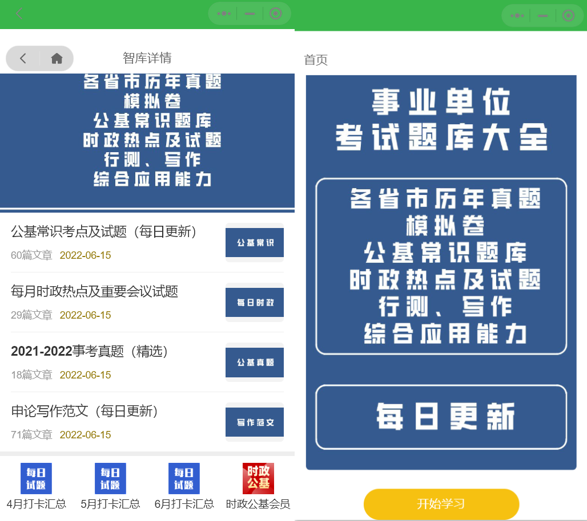Open the three-dot menu in the right panel
587x521 pixels.
517,16
